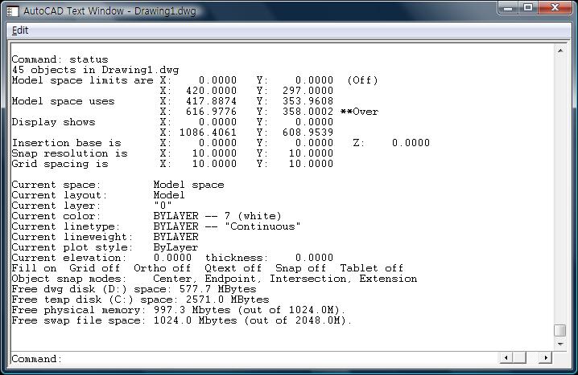Click '45 objects in Drawing1.dwg' text
The image size is (578, 375).
[95, 70]
